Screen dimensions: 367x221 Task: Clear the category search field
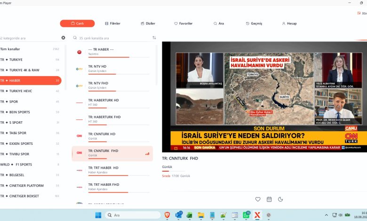[x=63, y=38]
